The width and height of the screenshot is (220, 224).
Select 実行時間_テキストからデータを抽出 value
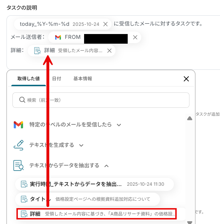coord(94,184)
